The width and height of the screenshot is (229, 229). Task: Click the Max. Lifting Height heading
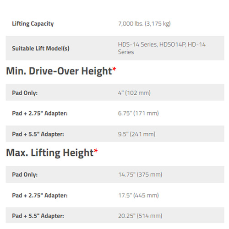50,153
